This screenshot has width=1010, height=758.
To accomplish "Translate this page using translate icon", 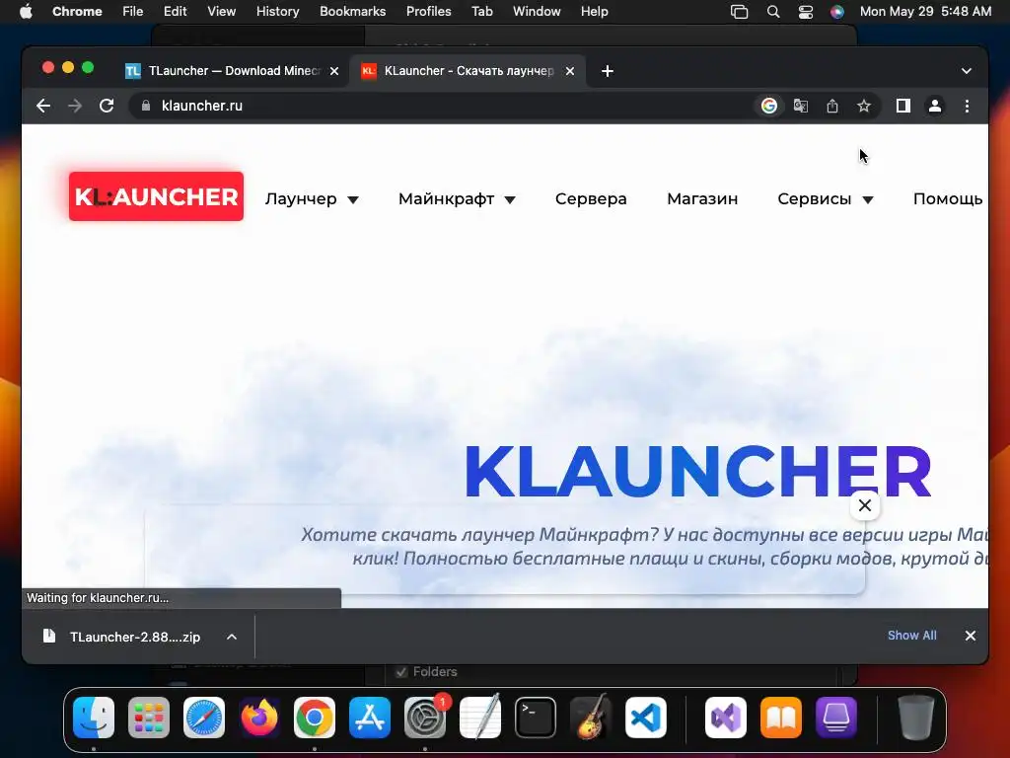I will pos(801,106).
